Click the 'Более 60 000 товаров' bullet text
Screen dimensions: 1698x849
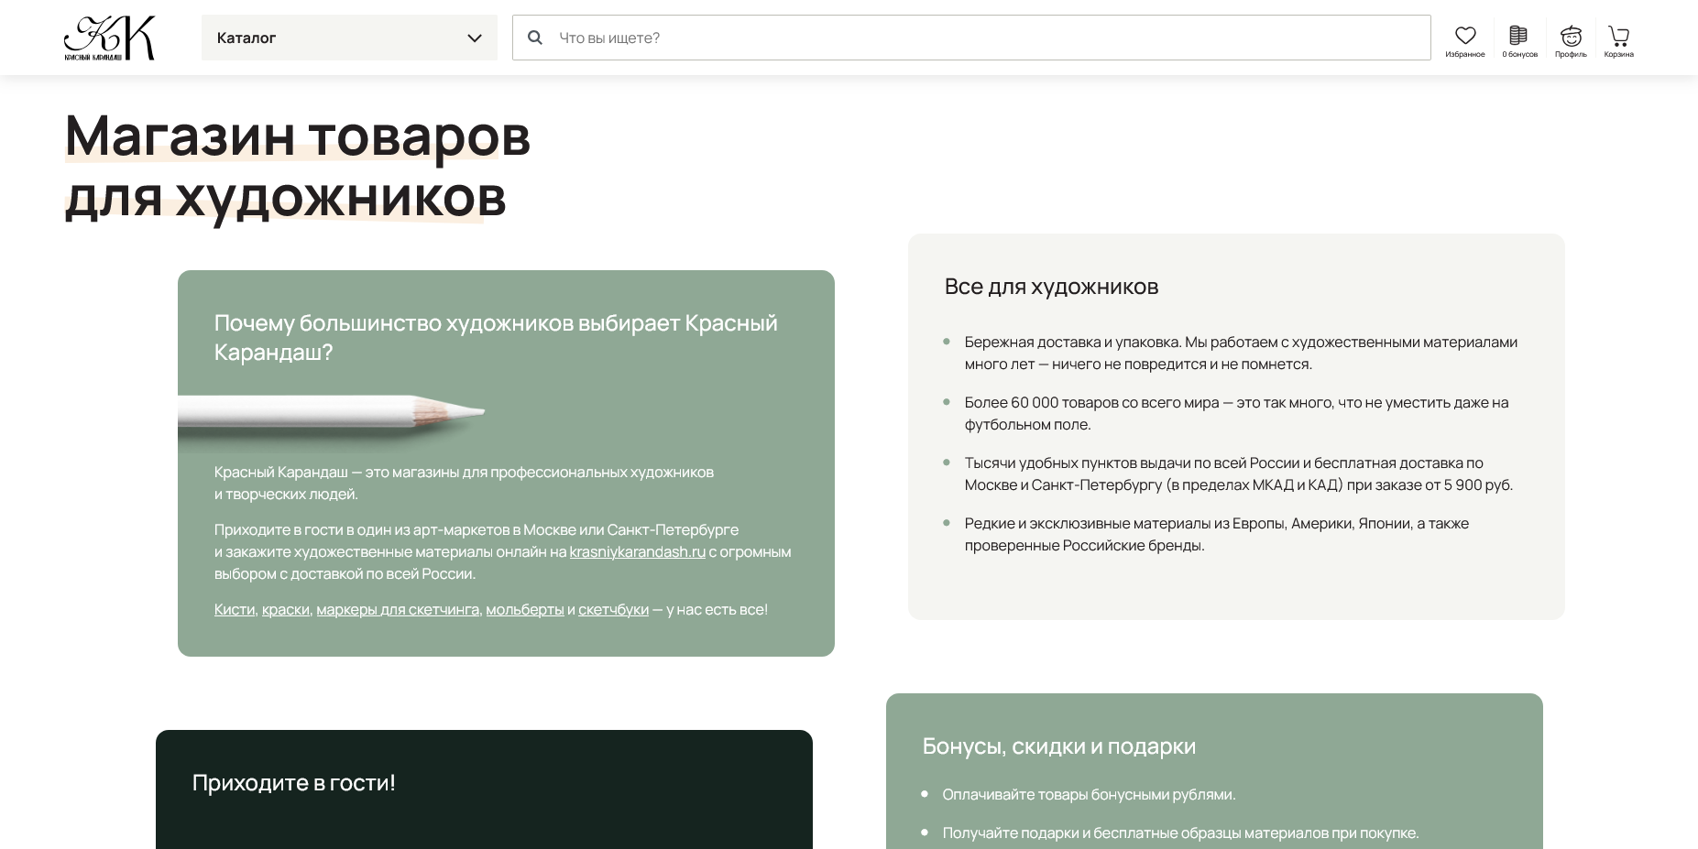tap(1236, 413)
